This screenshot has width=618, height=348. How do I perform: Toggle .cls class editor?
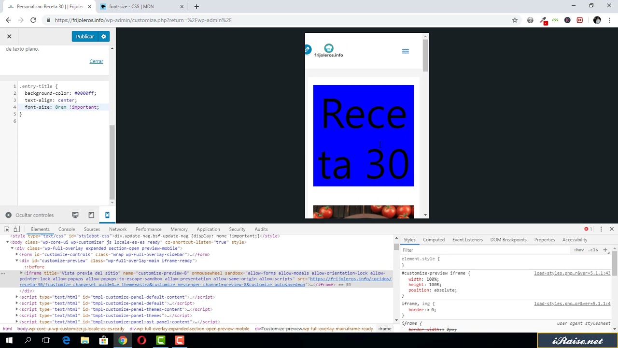(x=593, y=250)
